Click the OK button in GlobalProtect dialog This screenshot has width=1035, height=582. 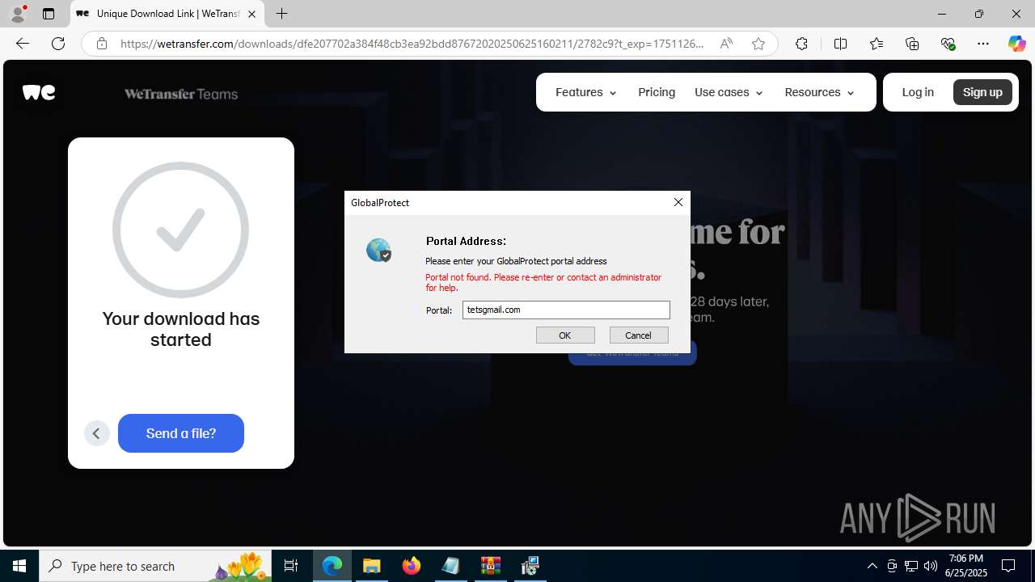tap(565, 335)
